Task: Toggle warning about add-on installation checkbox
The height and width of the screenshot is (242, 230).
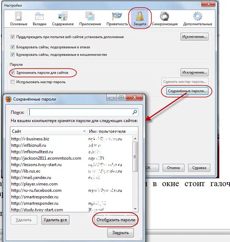Action: click(13, 37)
